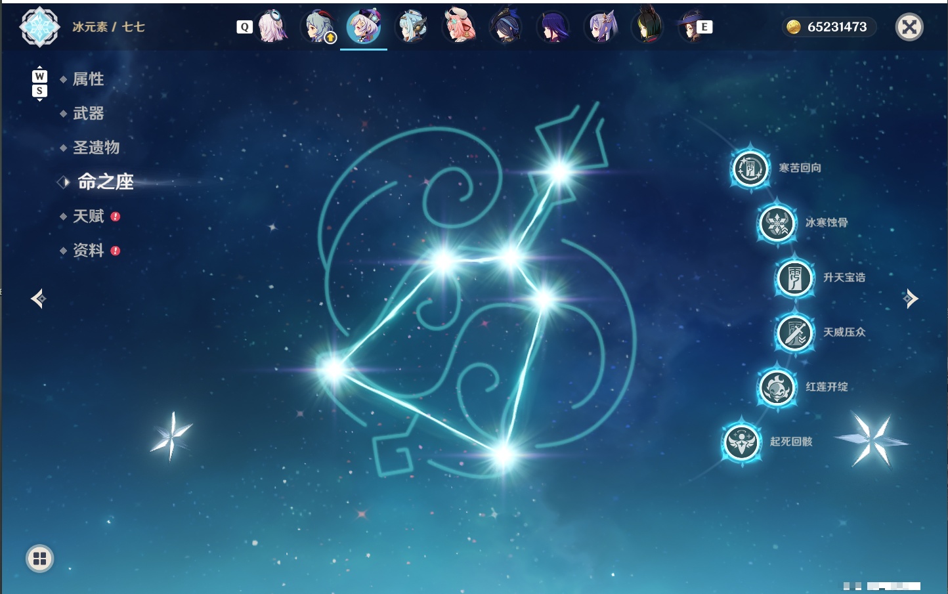The image size is (948, 594).
Task: Click the Cryo element emblem beside 冰元素
Action: coord(39,27)
